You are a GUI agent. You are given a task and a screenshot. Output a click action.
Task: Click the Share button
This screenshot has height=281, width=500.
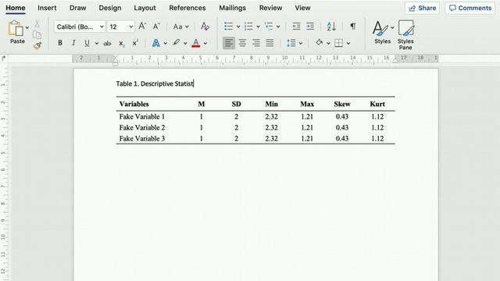(422, 8)
